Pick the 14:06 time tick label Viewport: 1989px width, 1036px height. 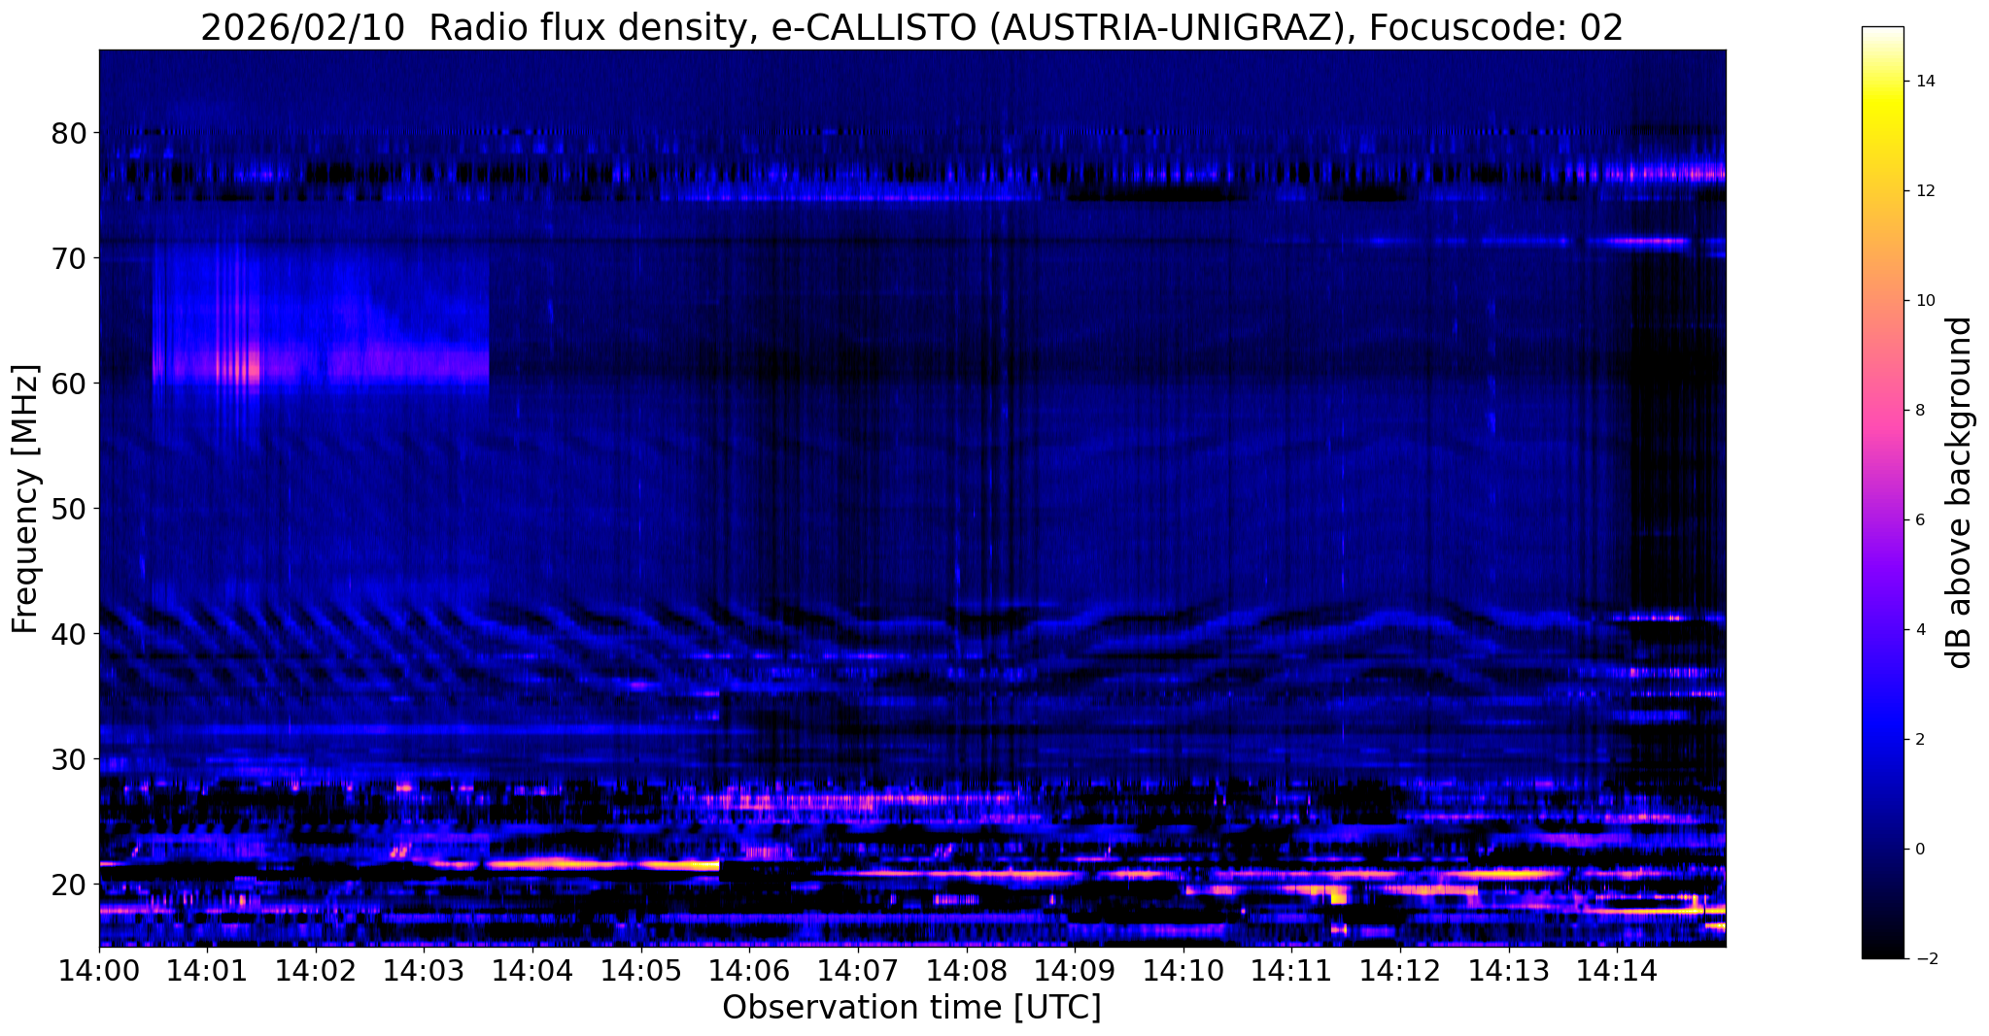tap(749, 969)
